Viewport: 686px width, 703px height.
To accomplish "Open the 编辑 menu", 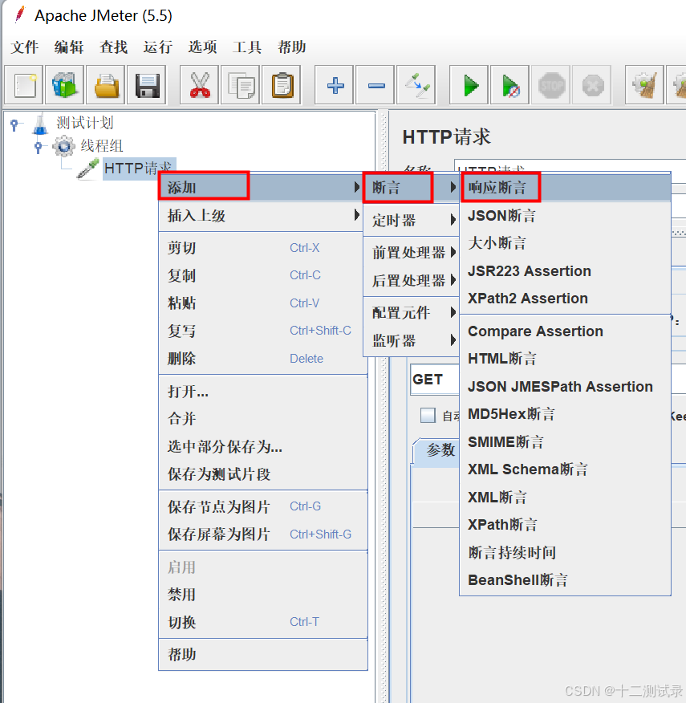I will [x=69, y=47].
